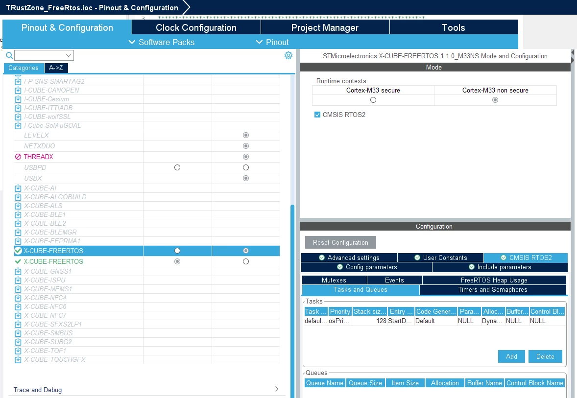Select USBX radio button
The width and height of the screenshot is (577, 398).
click(246, 178)
